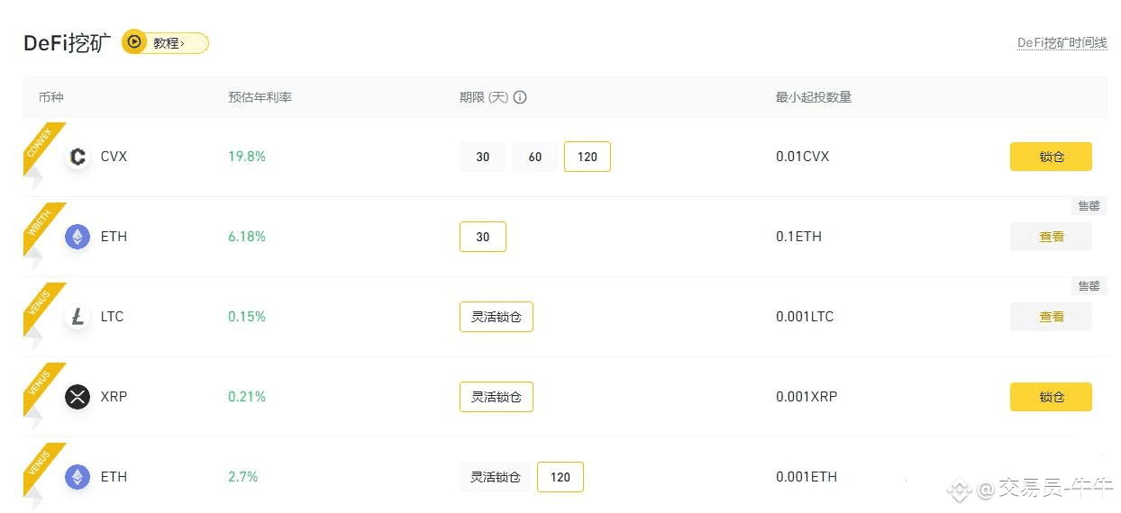Select the 30-day term for CVX
Image resolution: width=1121 pixels, height=513 pixels.
(x=483, y=157)
